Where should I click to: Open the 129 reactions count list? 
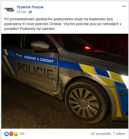(22, 134)
